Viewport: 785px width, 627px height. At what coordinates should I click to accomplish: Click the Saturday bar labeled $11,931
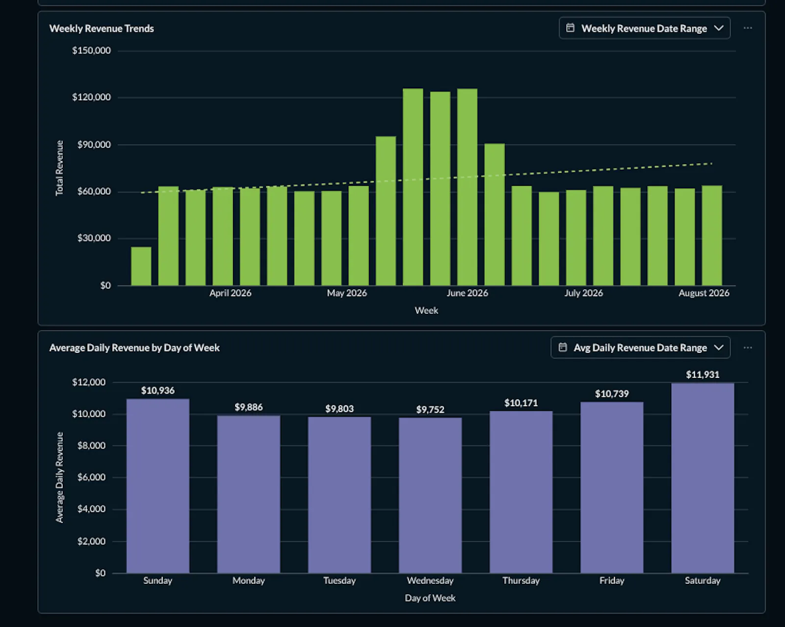pos(702,478)
